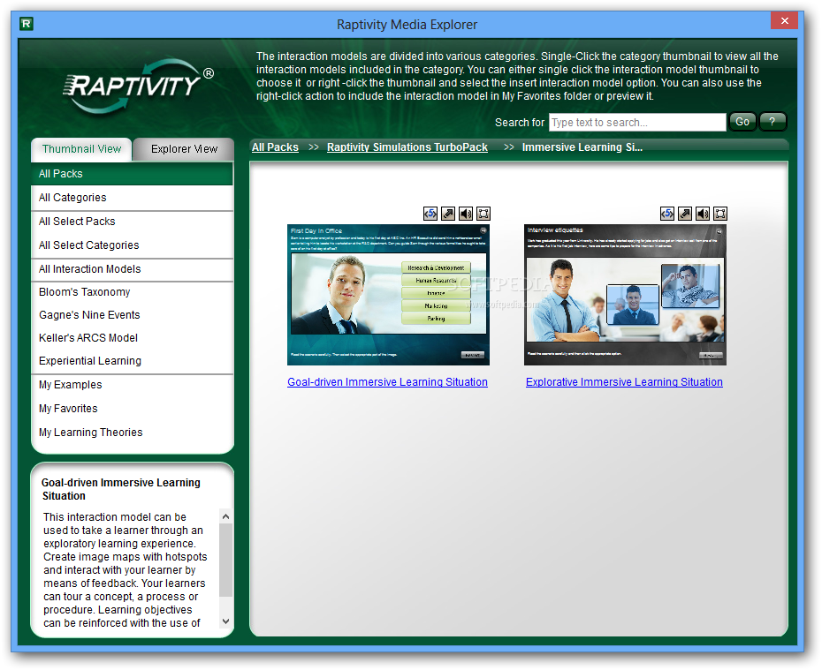Click the First Day In Office thumbnail
The height and width of the screenshot is (670, 822).
(x=388, y=295)
